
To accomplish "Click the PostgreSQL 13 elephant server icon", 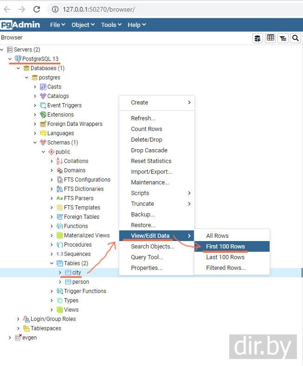I will [18, 59].
